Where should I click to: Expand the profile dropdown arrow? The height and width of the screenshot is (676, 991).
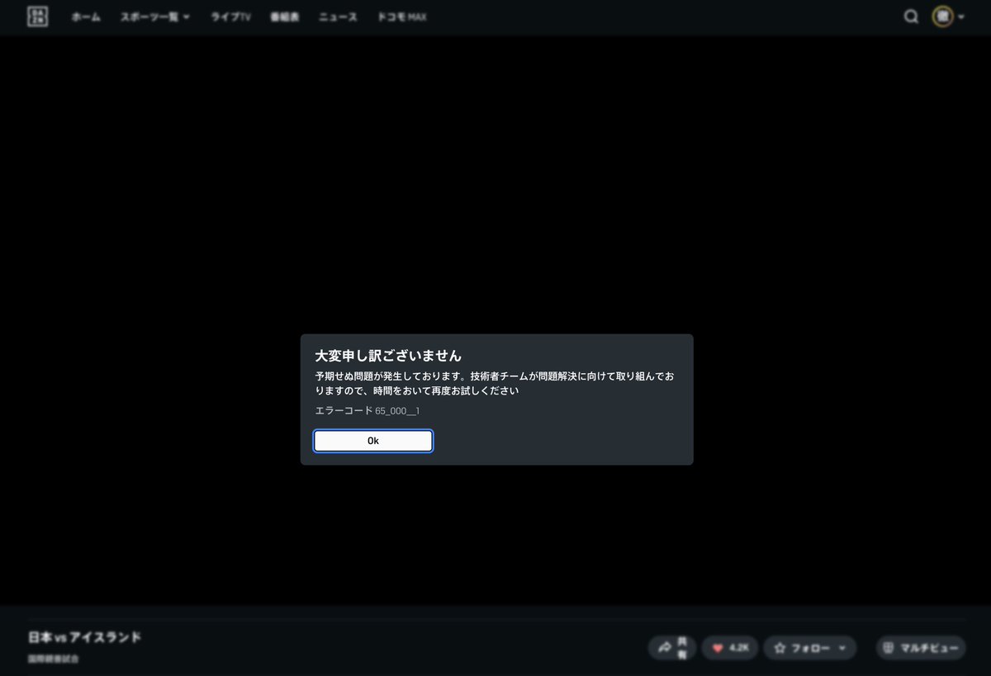(960, 17)
